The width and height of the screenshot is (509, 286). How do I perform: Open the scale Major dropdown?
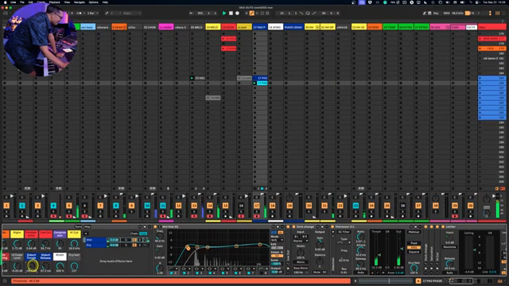[131, 14]
